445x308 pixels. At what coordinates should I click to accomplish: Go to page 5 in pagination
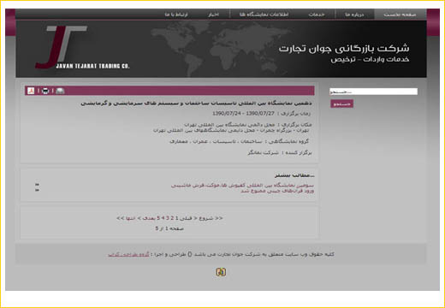(x=158, y=218)
